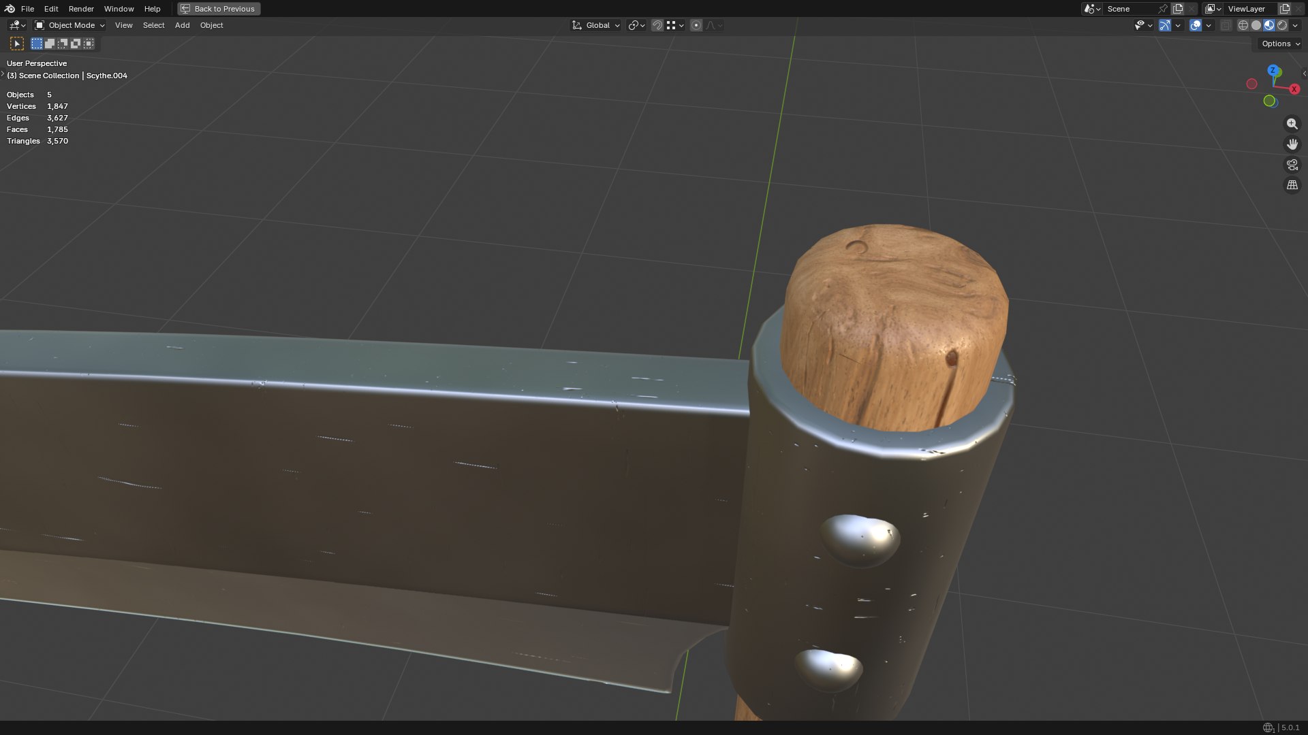Expand the sidebar with the arrow
The image size is (1308, 735).
click(1304, 73)
